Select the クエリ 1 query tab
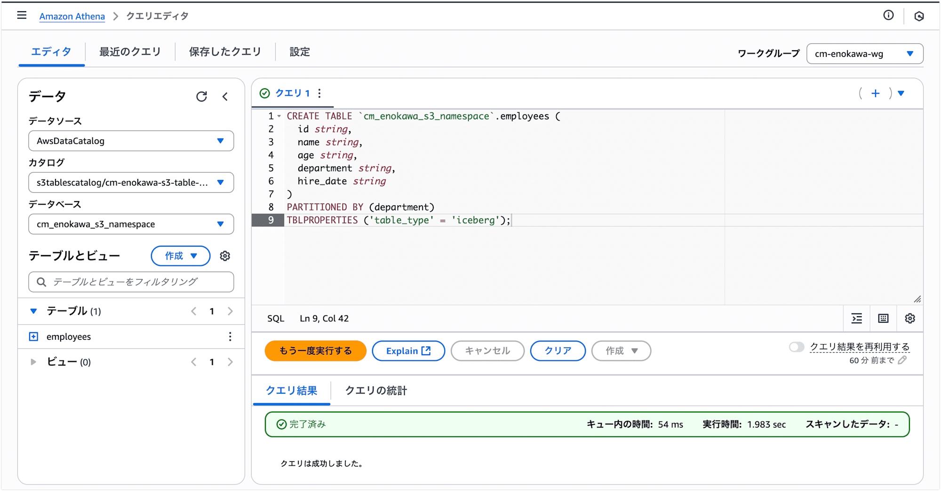The image size is (941, 491). click(292, 93)
